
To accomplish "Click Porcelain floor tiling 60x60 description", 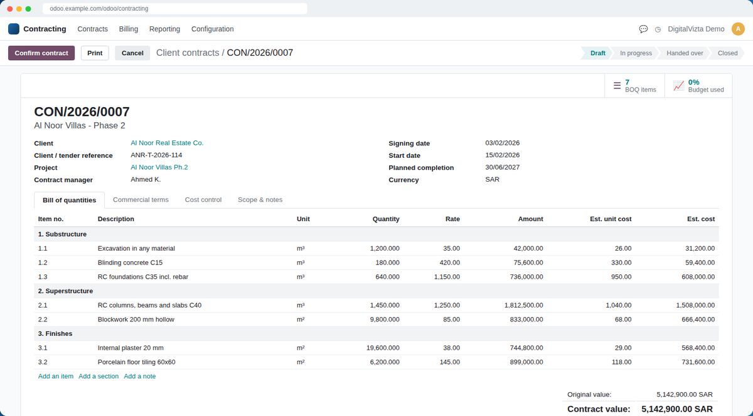I will coord(137,362).
